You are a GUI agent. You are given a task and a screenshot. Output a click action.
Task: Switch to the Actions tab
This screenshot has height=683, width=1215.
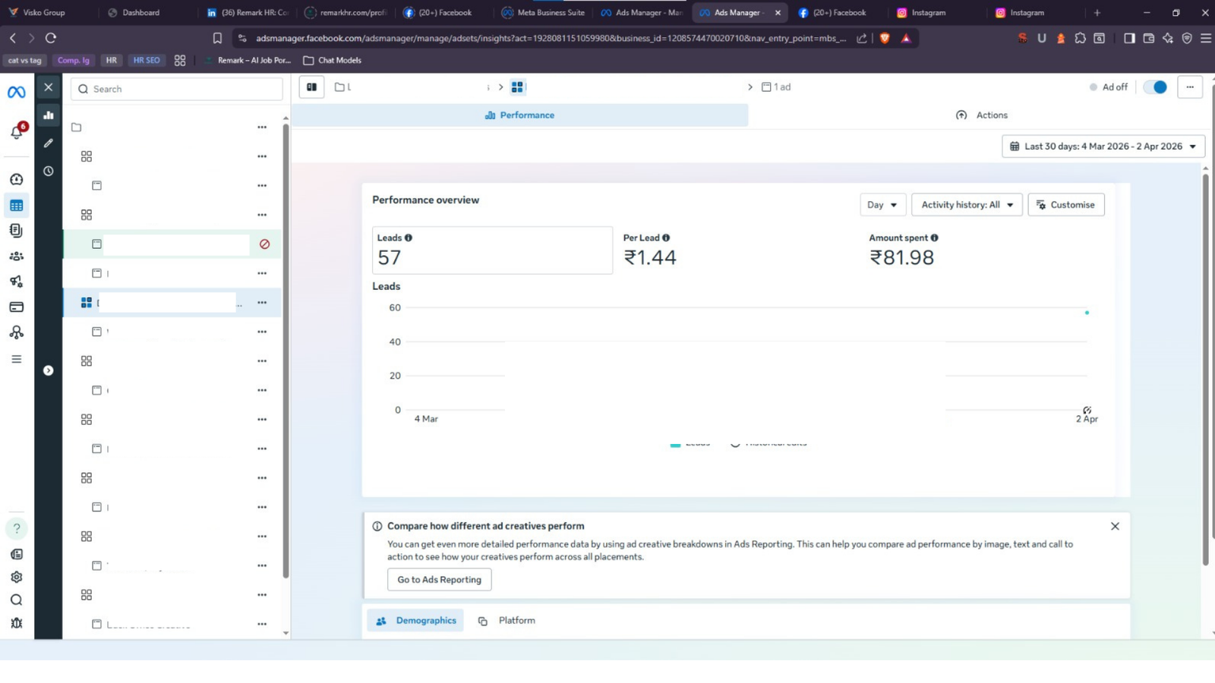coord(982,115)
